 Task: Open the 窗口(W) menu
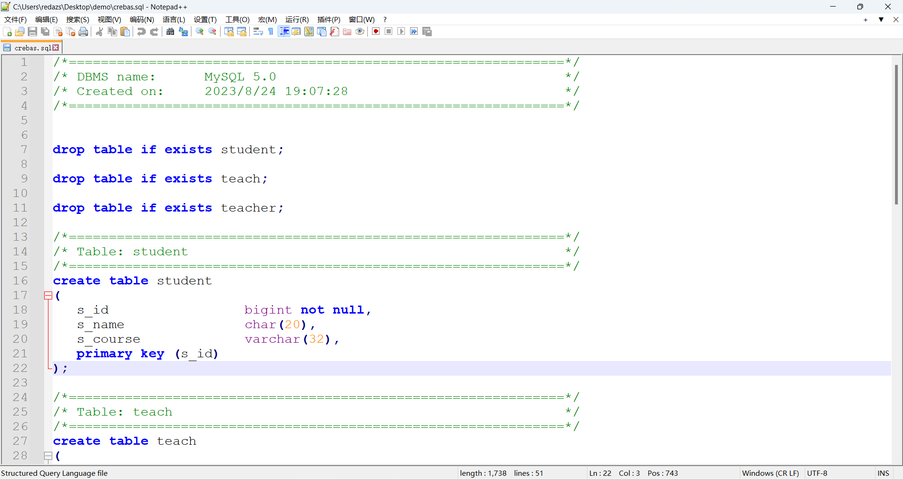click(x=362, y=19)
